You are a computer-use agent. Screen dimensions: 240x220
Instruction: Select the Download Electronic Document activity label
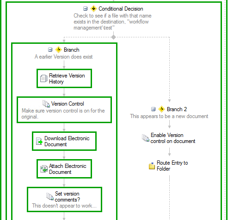click(67, 141)
